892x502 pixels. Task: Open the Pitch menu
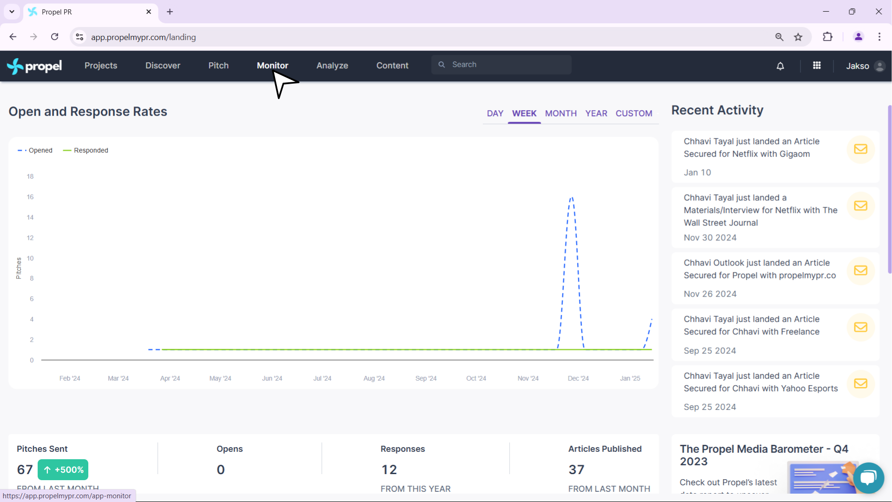(x=218, y=66)
